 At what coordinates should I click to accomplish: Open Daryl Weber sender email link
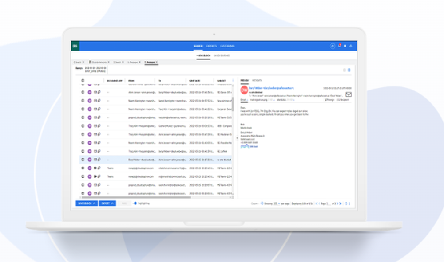tap(271, 88)
